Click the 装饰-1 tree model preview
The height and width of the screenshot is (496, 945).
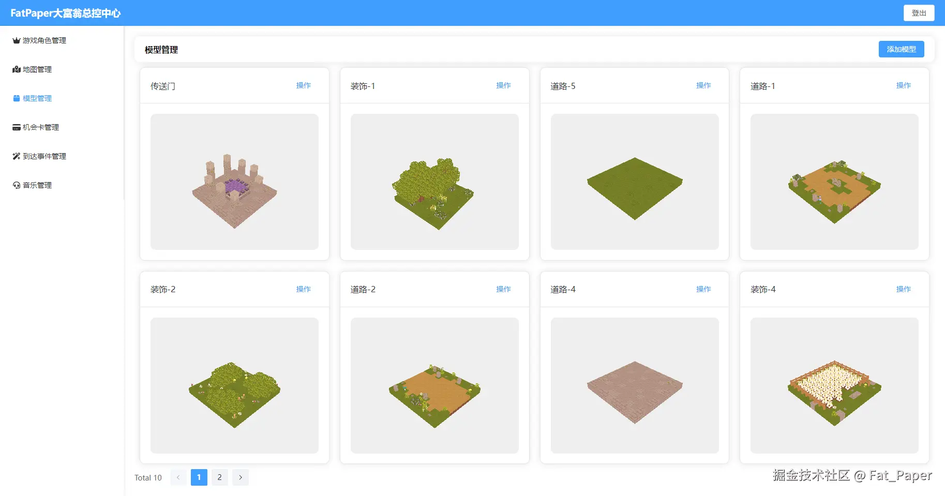tap(434, 182)
